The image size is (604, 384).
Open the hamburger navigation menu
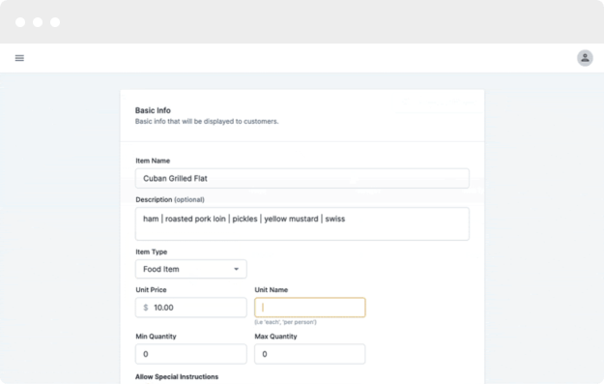[19, 58]
